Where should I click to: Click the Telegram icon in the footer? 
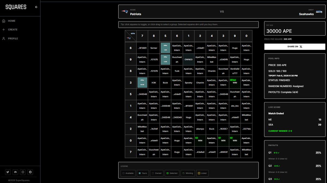(30, 172)
